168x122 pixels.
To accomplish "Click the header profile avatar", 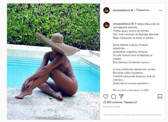I will click(x=106, y=10).
